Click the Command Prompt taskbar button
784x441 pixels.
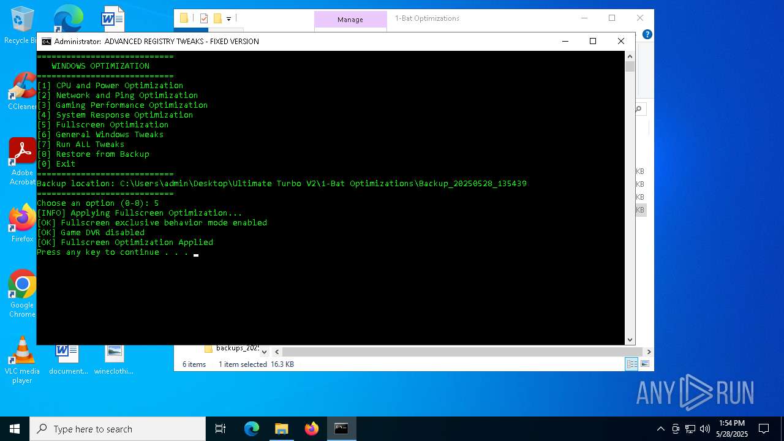point(341,429)
